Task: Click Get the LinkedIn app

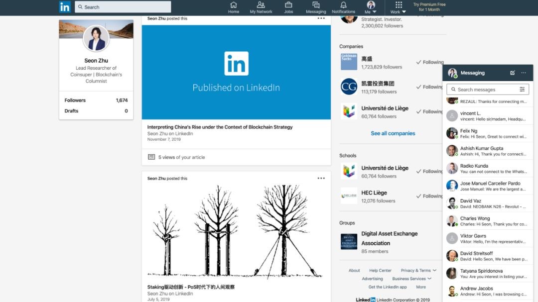Action: [388, 287]
